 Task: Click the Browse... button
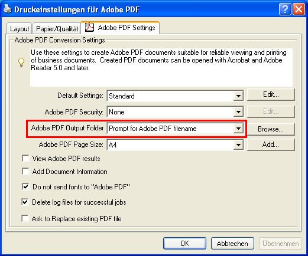click(271, 129)
